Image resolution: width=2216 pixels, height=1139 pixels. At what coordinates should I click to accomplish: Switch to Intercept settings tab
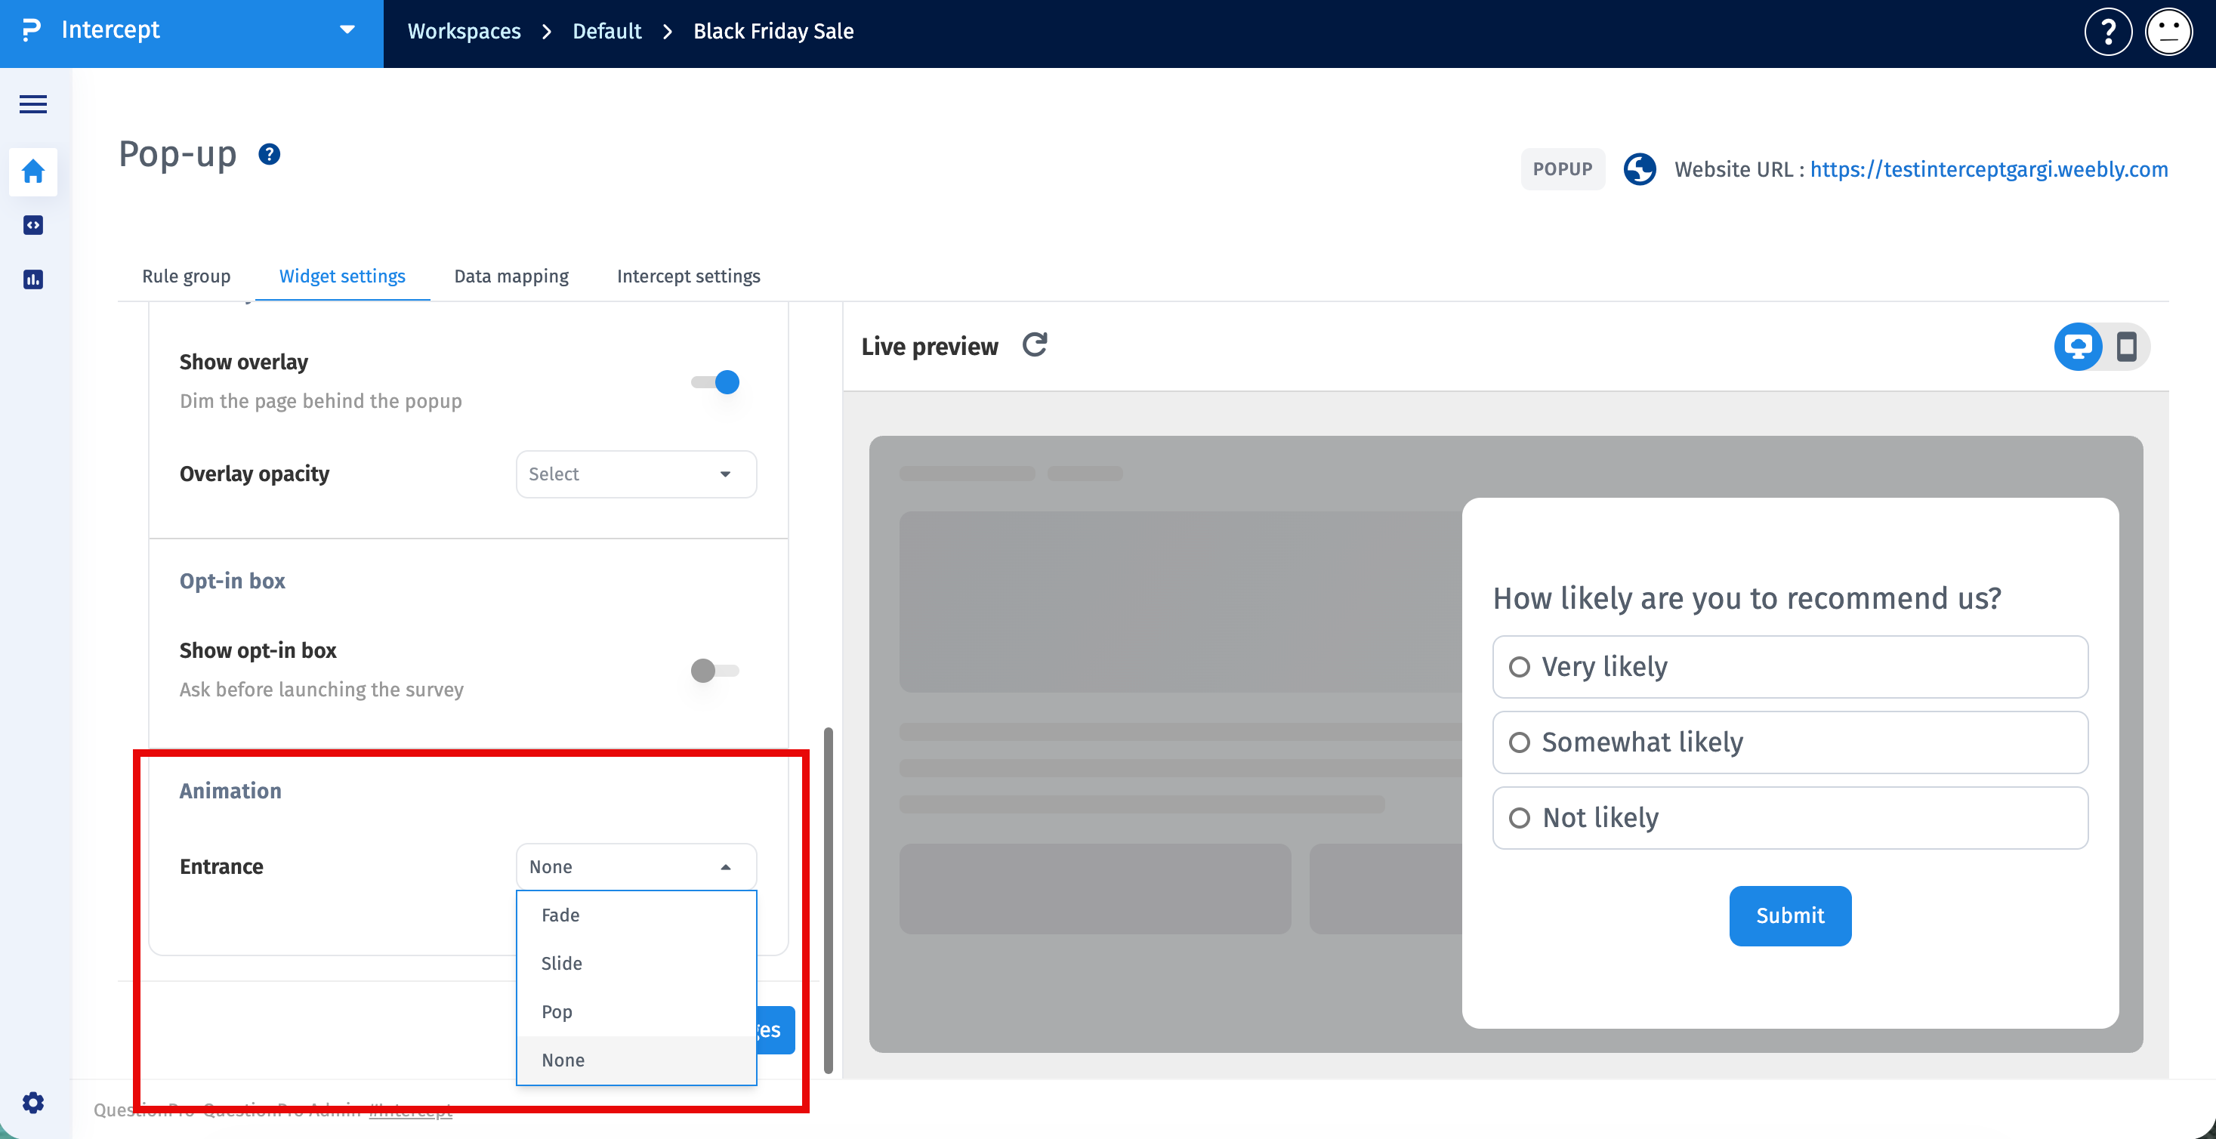(x=688, y=276)
